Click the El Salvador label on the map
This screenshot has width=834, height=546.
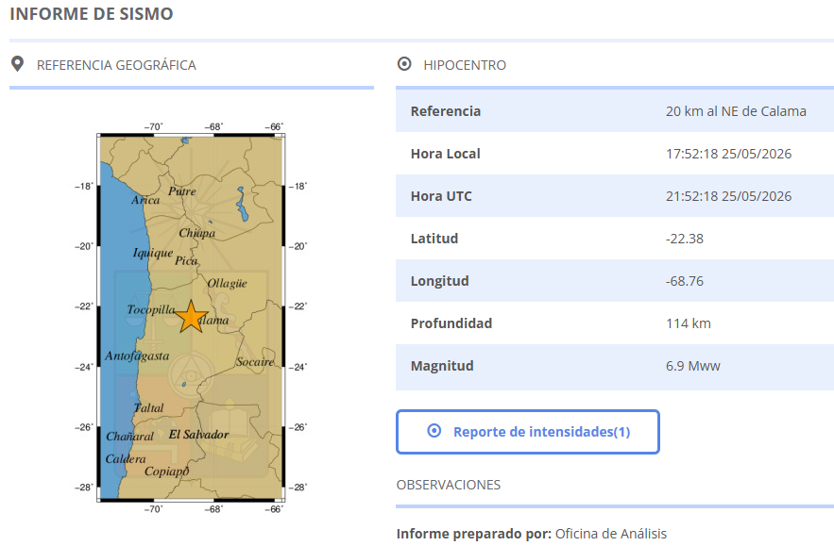[x=198, y=435]
